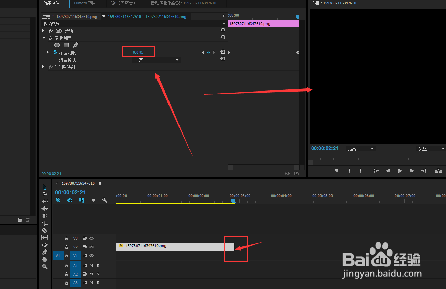This screenshot has width=446, height=289.
Task: Expand the 运动 effect properties
Action: [x=43, y=31]
